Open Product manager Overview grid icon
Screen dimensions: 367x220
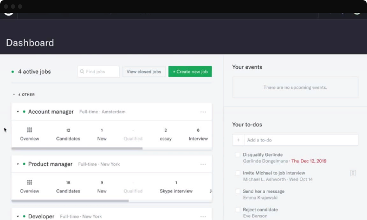pyautogui.click(x=29, y=183)
